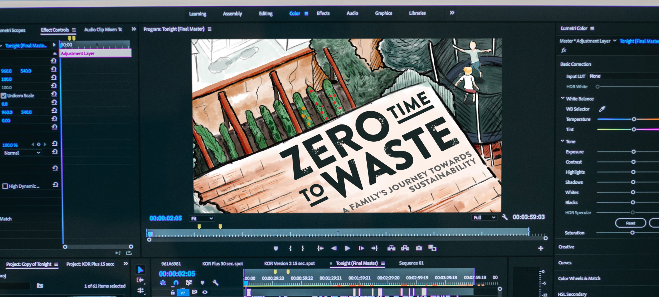Export frame with camera icon

point(419,248)
